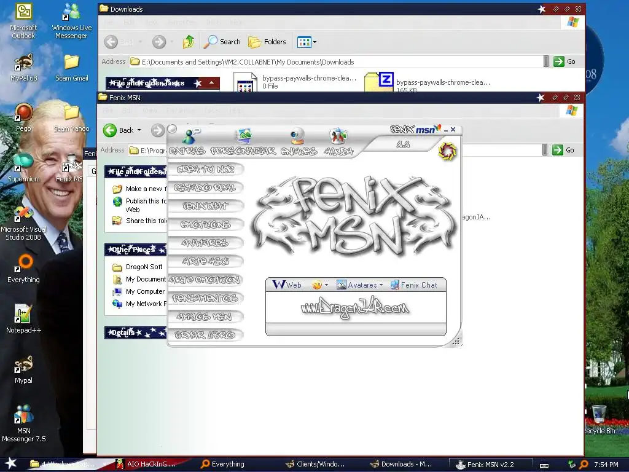Viewport: 629px width, 472px height.
Task: Open Microsoft Visual Studio 2008 icon
Action: 23,223
